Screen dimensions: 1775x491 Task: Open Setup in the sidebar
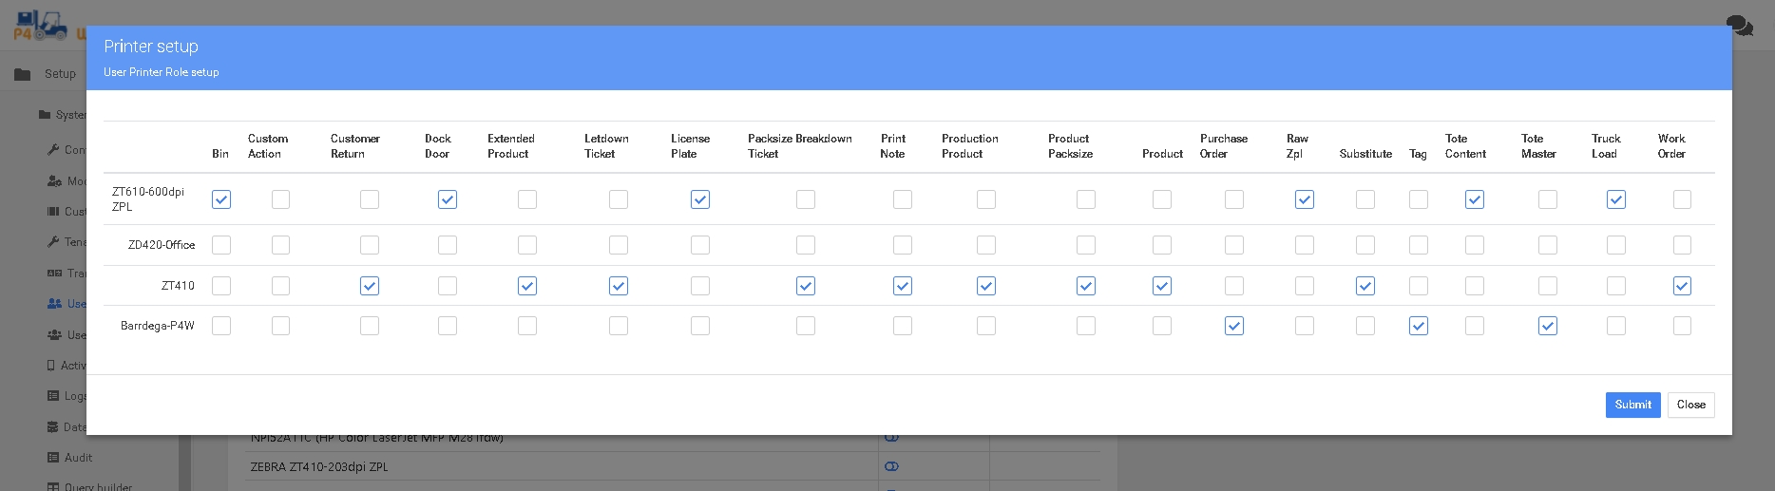(x=60, y=74)
